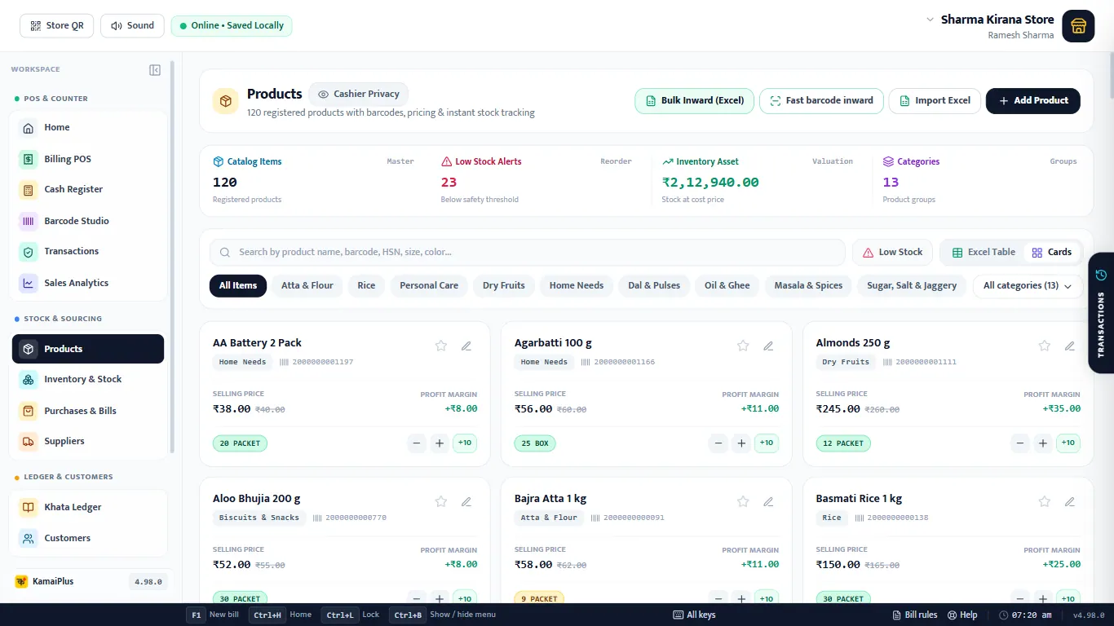Open the Transactions side drawer tab
1114x626 pixels.
tap(1101, 313)
